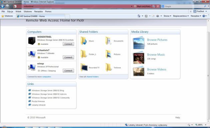The height and width of the screenshot is (128, 210).
Task: Click the help question mark icon
Action: (x=204, y=16)
